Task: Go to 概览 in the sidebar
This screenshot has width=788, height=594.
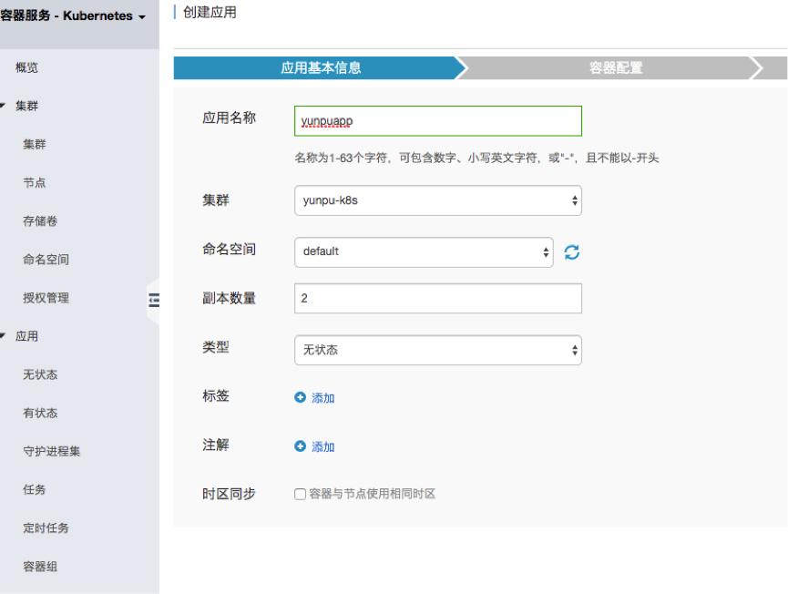Action: (27, 68)
